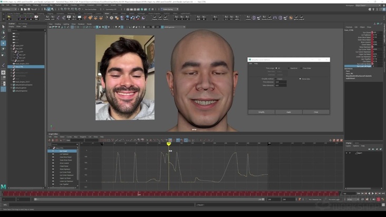Click Go to start of playback range
Screen dimensions: 386x217
tap(359, 193)
